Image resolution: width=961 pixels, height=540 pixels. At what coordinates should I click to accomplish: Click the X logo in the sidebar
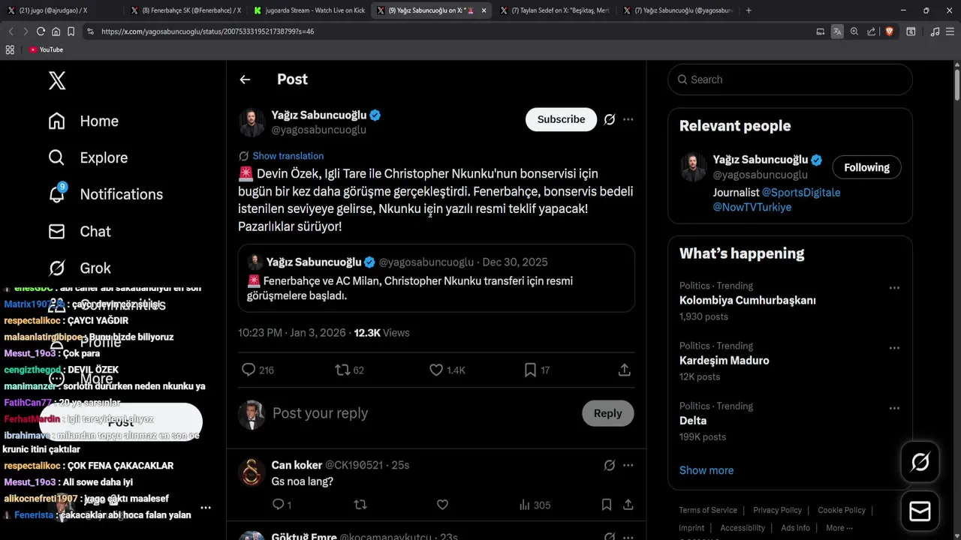pos(57,80)
